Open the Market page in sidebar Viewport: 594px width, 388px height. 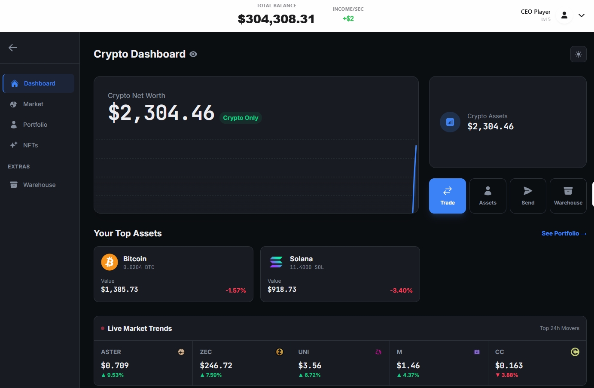pyautogui.click(x=33, y=104)
